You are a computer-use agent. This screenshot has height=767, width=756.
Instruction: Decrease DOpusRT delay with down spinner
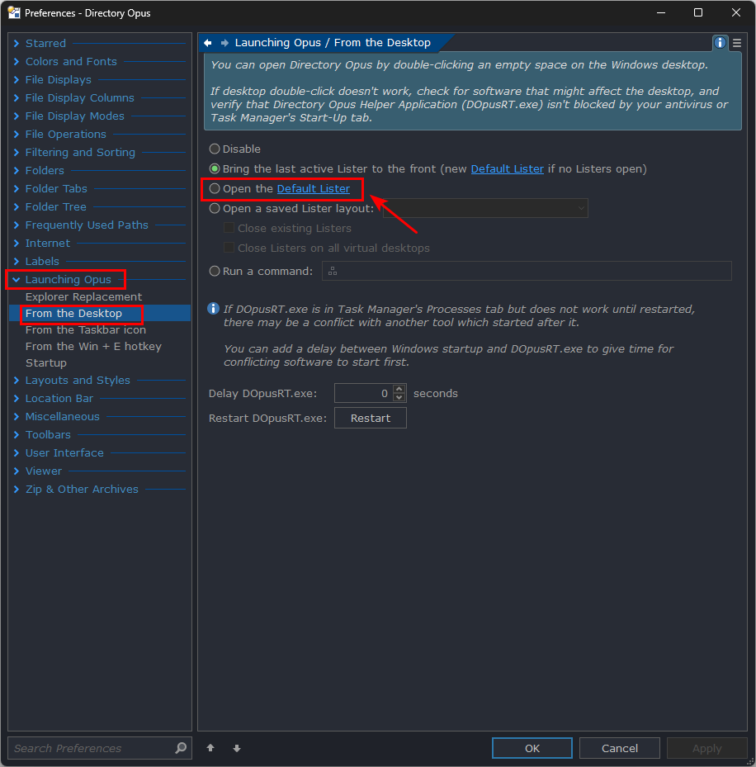[399, 397]
